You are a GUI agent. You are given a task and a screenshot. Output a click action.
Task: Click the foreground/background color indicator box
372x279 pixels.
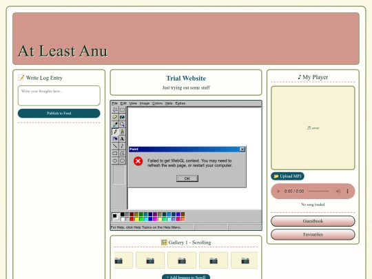[x=116, y=216]
